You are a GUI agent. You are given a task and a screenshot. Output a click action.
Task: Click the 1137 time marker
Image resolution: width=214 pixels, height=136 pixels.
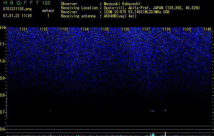pos(146,29)
